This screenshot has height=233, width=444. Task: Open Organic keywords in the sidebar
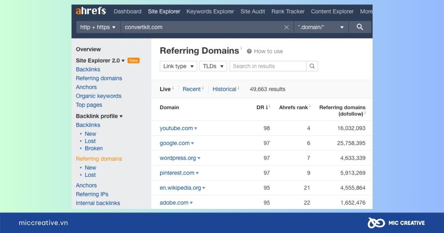(98, 96)
